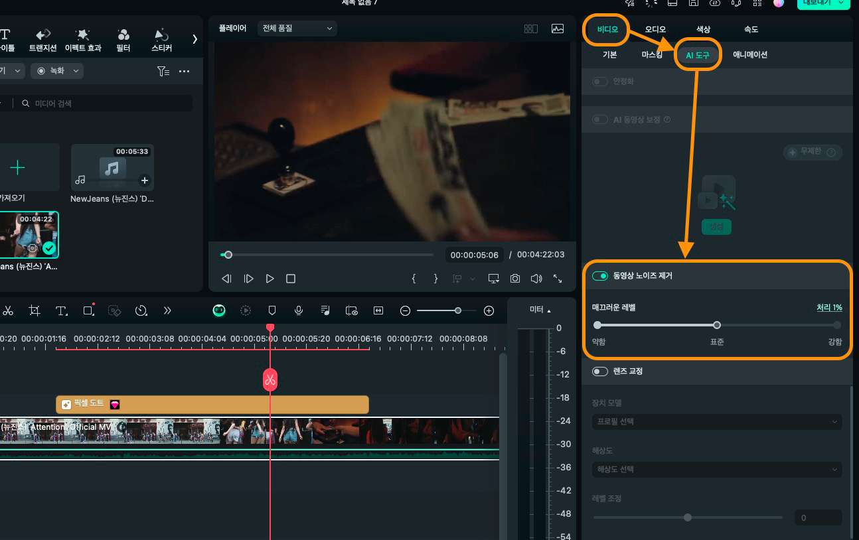The height and width of the screenshot is (540, 859).
Task: Add a marker with the marker icon
Action: [x=272, y=310]
